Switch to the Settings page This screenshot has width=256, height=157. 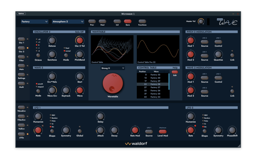tap(22, 75)
